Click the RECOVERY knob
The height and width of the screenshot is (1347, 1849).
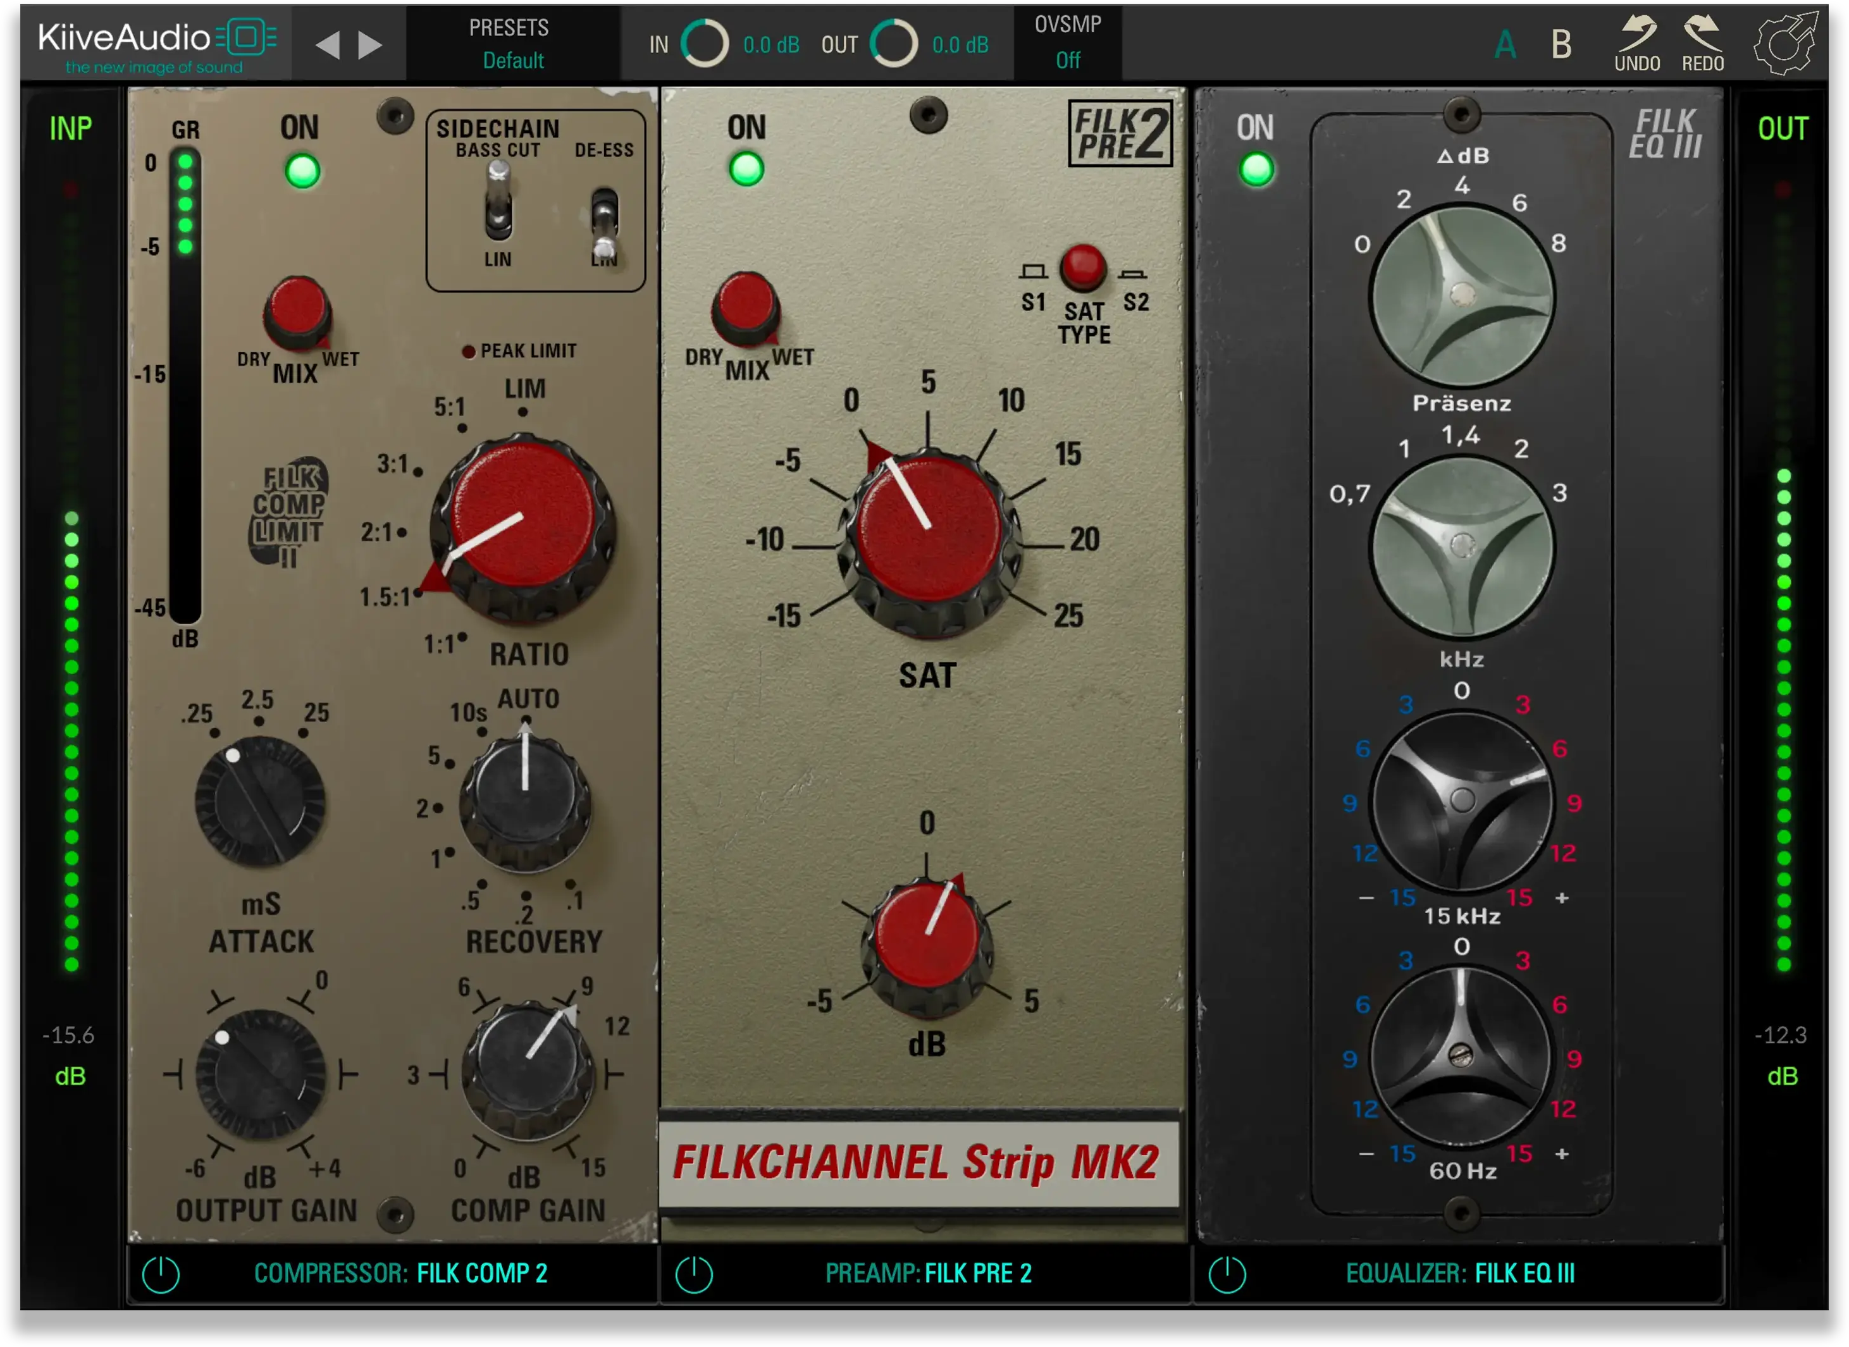click(x=524, y=799)
